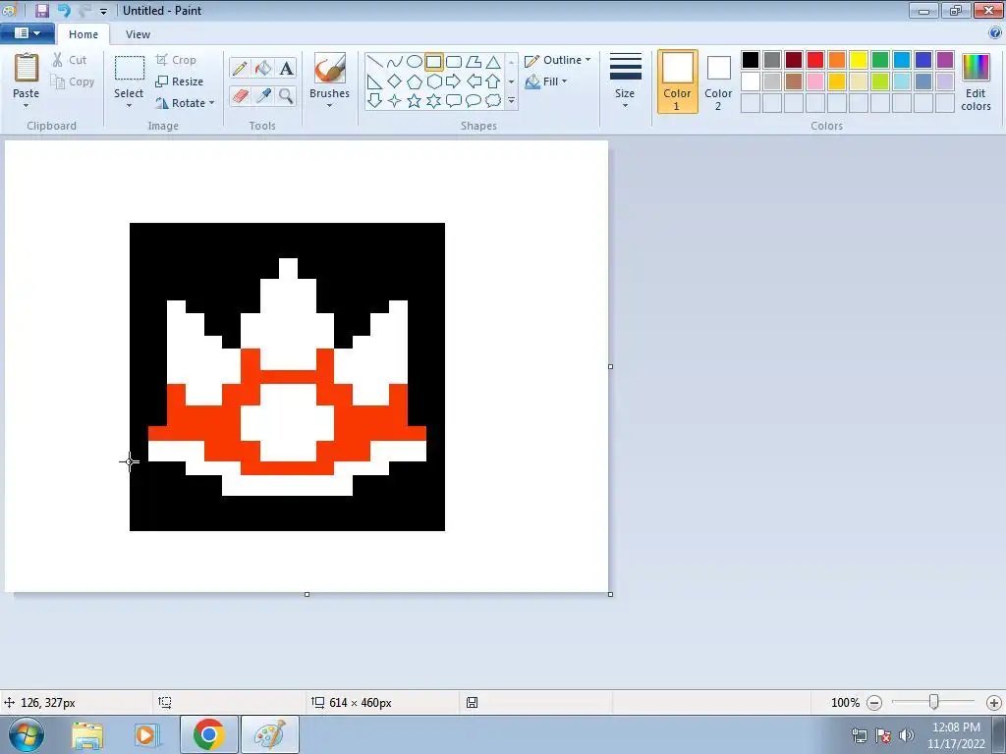Pick the yellow color swatch
This screenshot has height=754, width=1006.
click(859, 60)
